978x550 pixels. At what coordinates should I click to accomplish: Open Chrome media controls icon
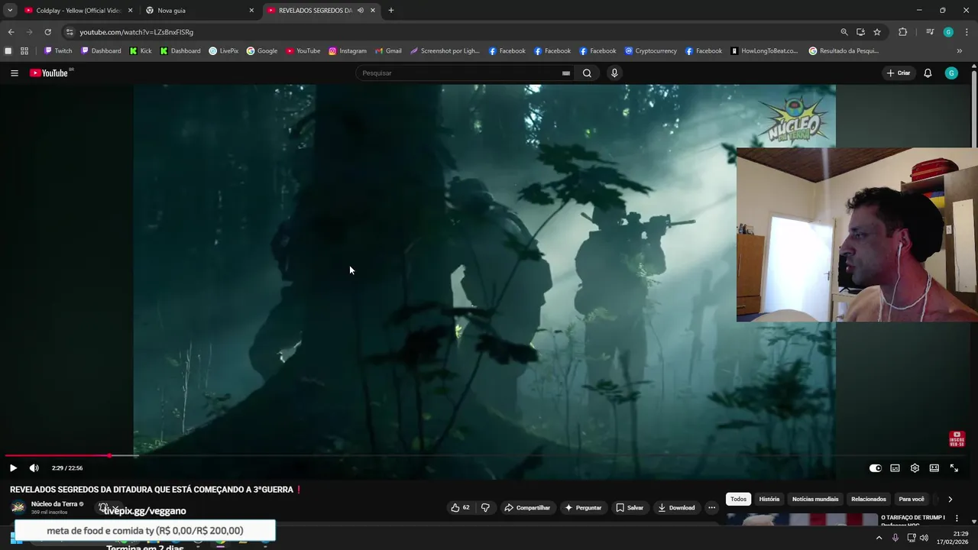(930, 32)
